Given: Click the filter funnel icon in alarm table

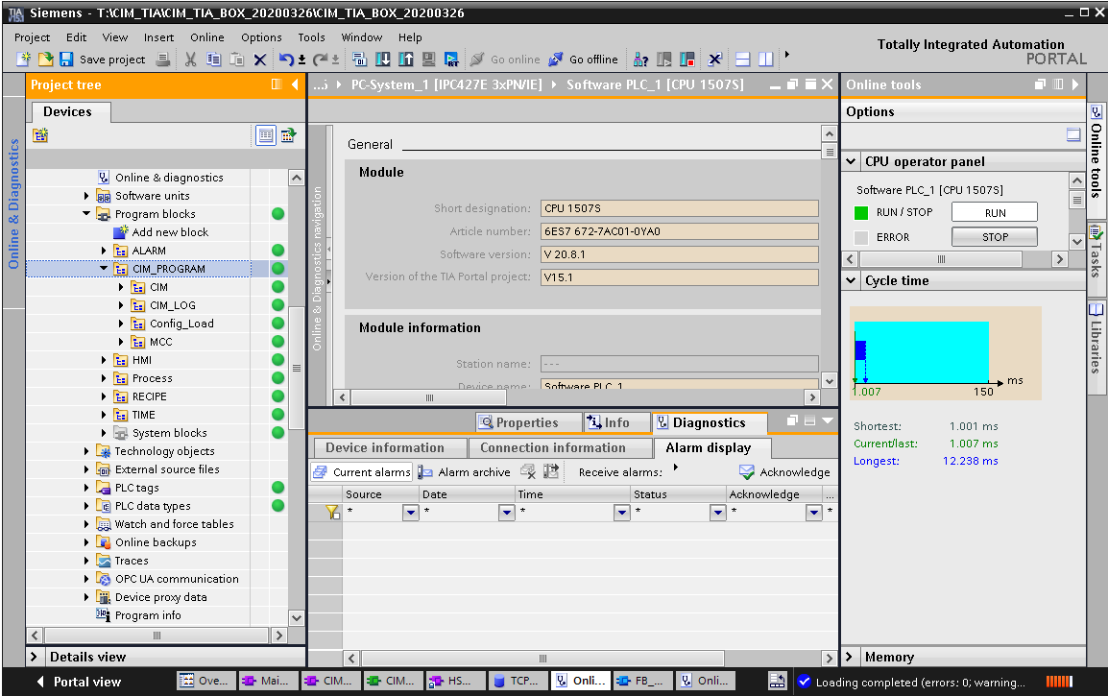Looking at the screenshot, I should point(332,513).
